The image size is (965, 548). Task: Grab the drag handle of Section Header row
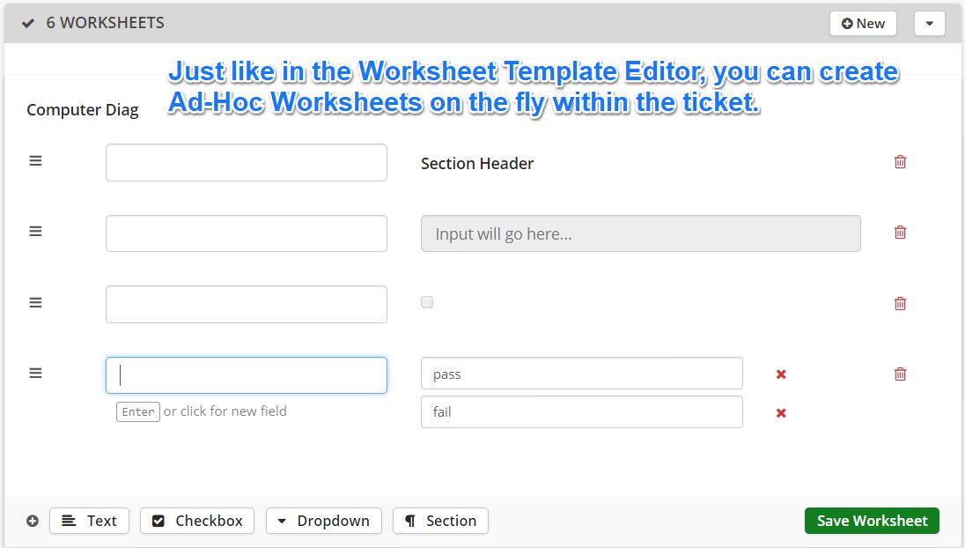[x=35, y=161]
